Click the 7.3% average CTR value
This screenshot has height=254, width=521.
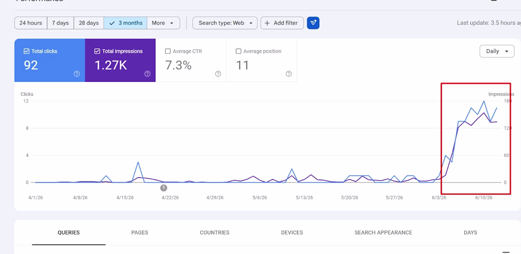tap(179, 65)
